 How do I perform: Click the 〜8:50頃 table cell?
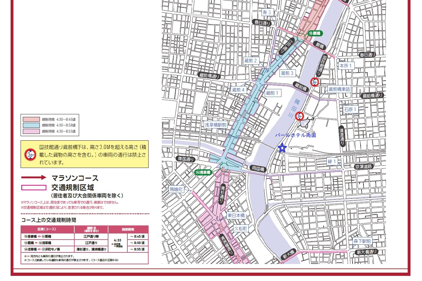tap(137, 242)
